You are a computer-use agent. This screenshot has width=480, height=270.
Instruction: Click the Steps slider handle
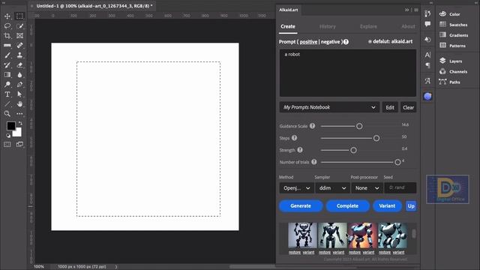click(x=376, y=138)
